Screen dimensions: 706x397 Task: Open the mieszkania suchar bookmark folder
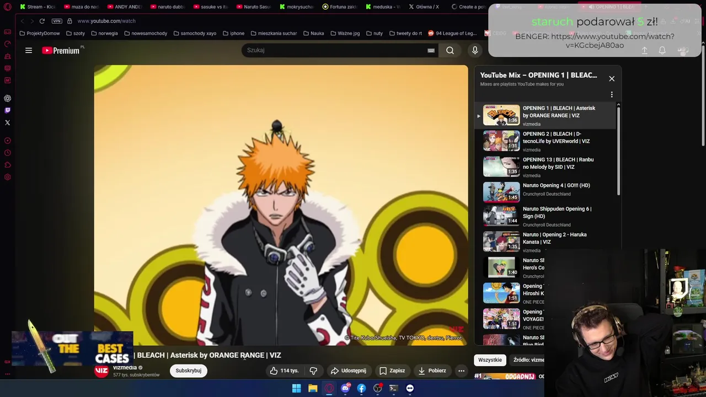(274, 33)
